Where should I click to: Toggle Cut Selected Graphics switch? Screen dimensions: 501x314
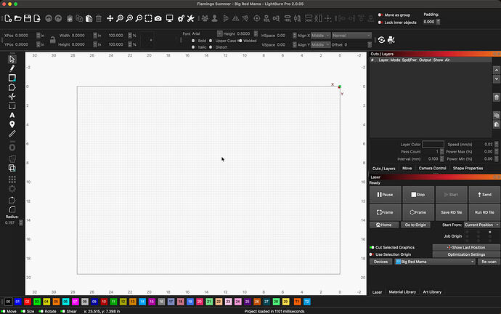(x=372, y=247)
